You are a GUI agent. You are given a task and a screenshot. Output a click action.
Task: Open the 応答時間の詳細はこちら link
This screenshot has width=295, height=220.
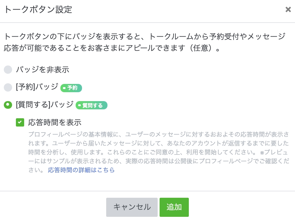coord(81,170)
